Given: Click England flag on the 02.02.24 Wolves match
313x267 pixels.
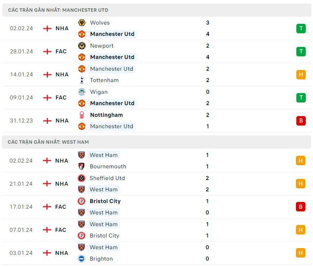Looking at the screenshot, I should click(x=47, y=28).
